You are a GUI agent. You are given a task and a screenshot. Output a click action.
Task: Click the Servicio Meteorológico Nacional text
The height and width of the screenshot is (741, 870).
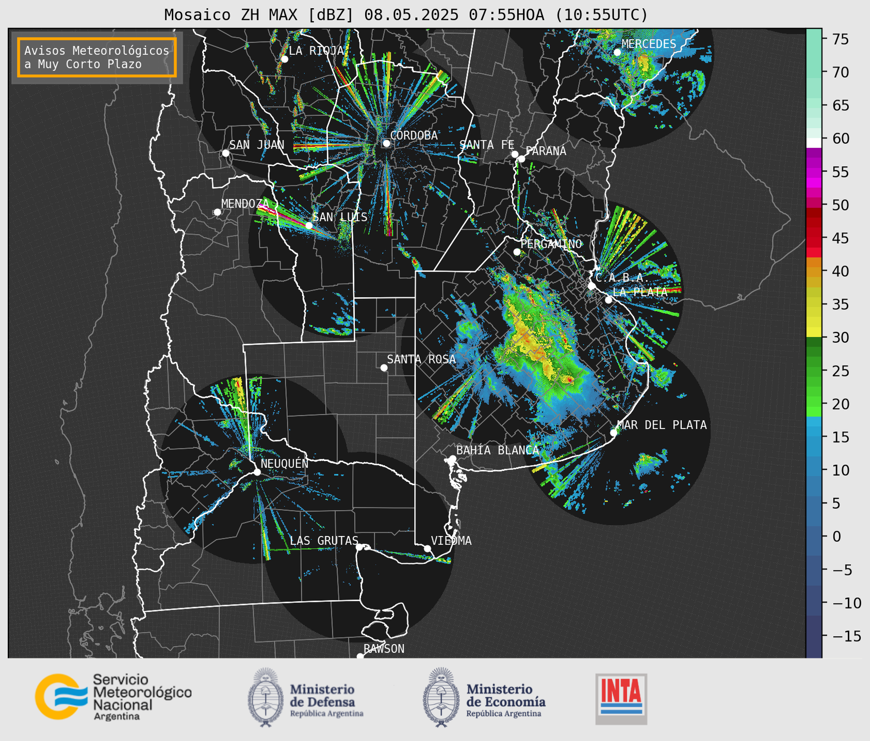tap(142, 697)
